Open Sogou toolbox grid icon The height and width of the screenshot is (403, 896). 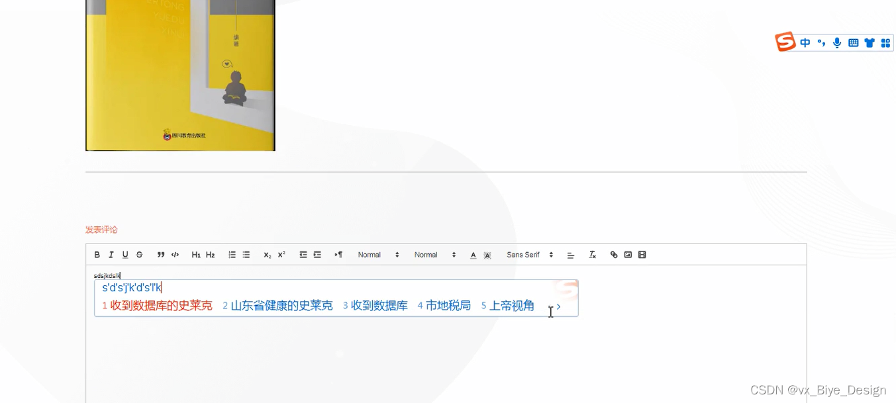885,43
